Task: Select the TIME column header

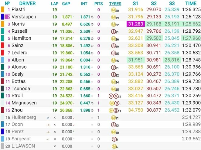Action: [x=191, y=4]
